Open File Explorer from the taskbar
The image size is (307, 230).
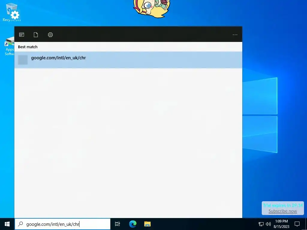pos(148,224)
